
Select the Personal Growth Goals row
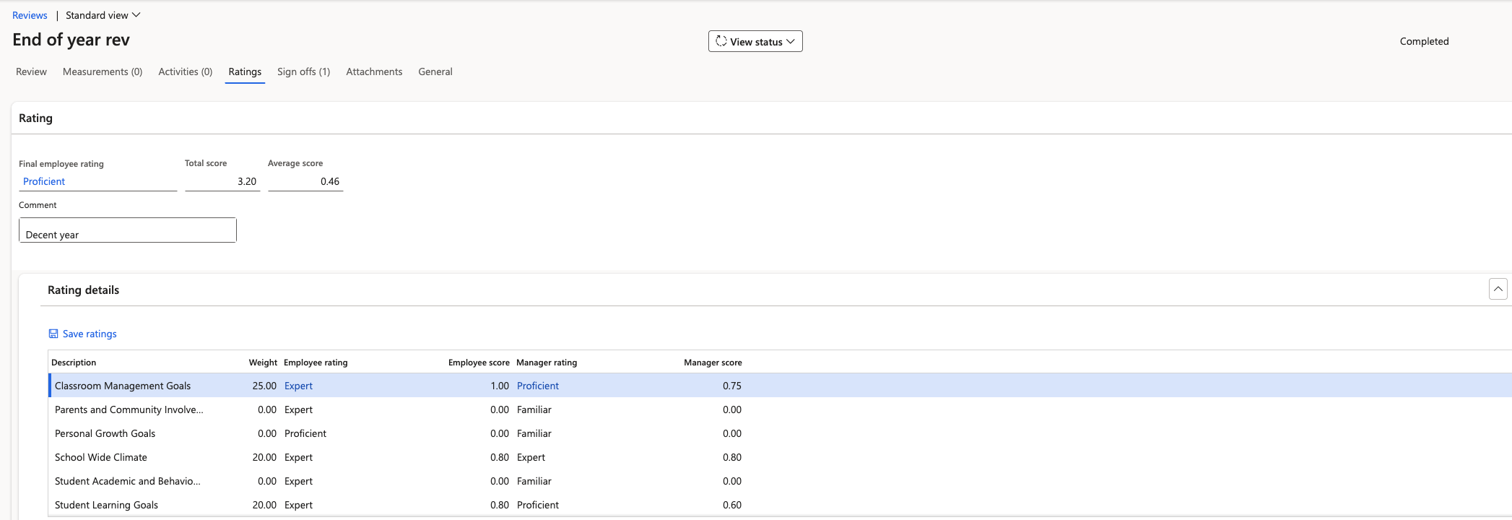pos(780,433)
